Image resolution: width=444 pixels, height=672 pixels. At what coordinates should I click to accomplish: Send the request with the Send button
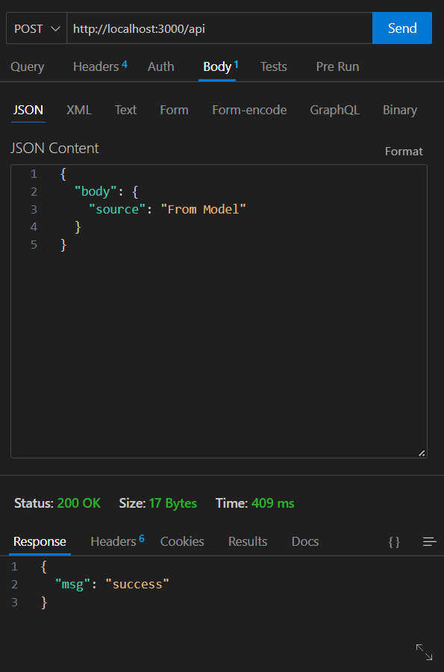click(x=402, y=28)
